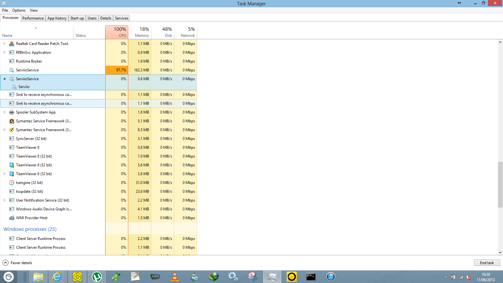Click the scrollbar up arrow
Screen dimensions: 503x283
coord(500,42)
